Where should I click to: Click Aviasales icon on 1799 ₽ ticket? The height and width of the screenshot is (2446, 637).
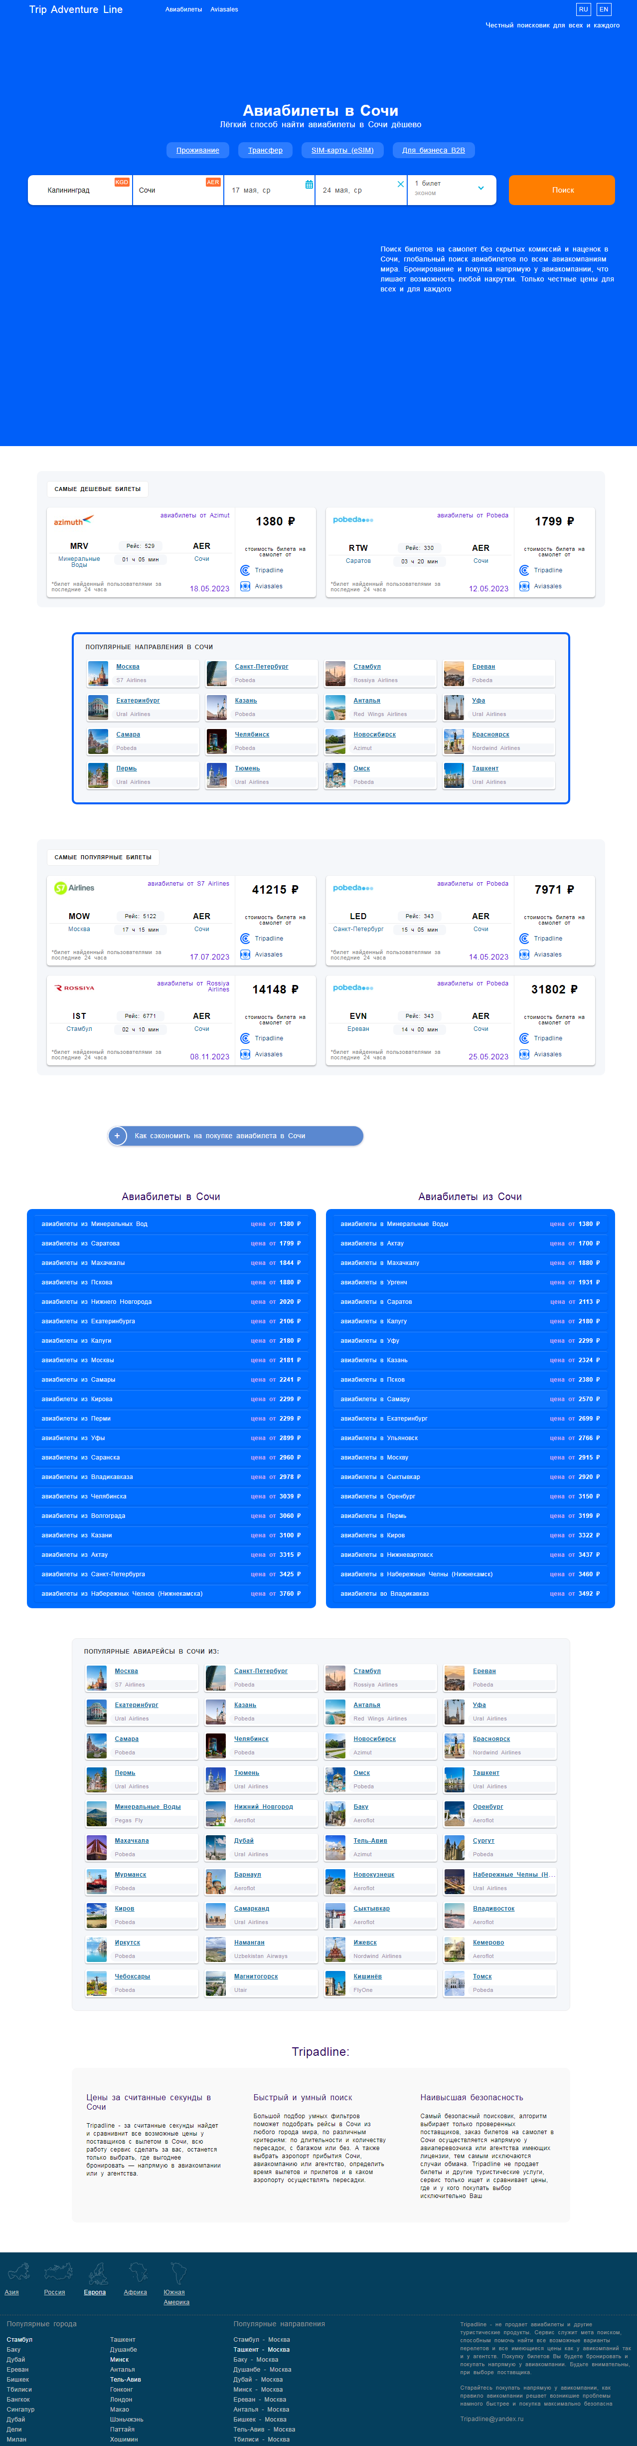tap(524, 586)
